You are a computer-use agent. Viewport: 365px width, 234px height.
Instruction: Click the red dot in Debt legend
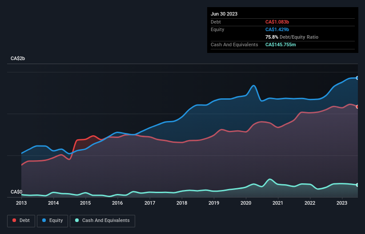(14, 220)
